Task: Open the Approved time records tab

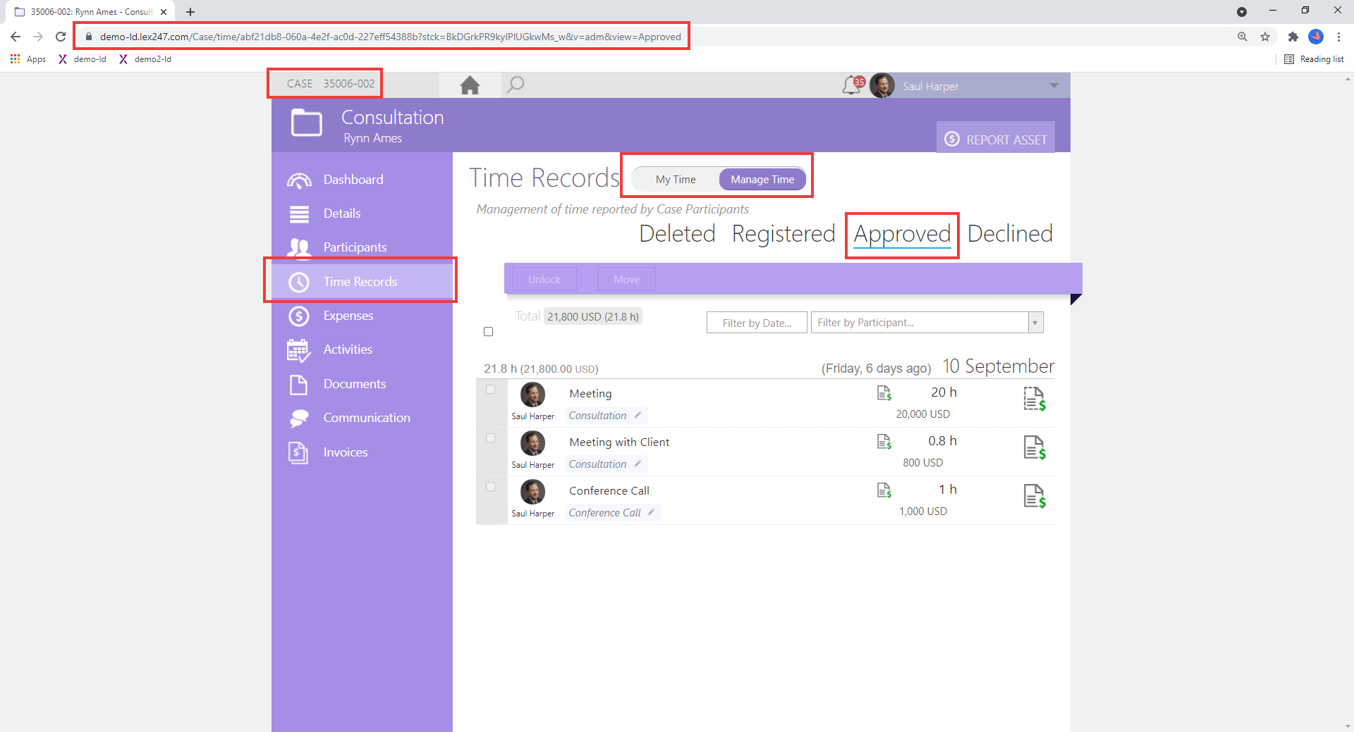Action: pos(902,234)
